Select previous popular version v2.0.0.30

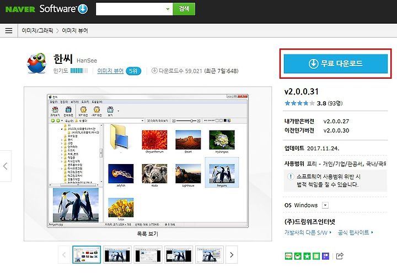coord(336,130)
